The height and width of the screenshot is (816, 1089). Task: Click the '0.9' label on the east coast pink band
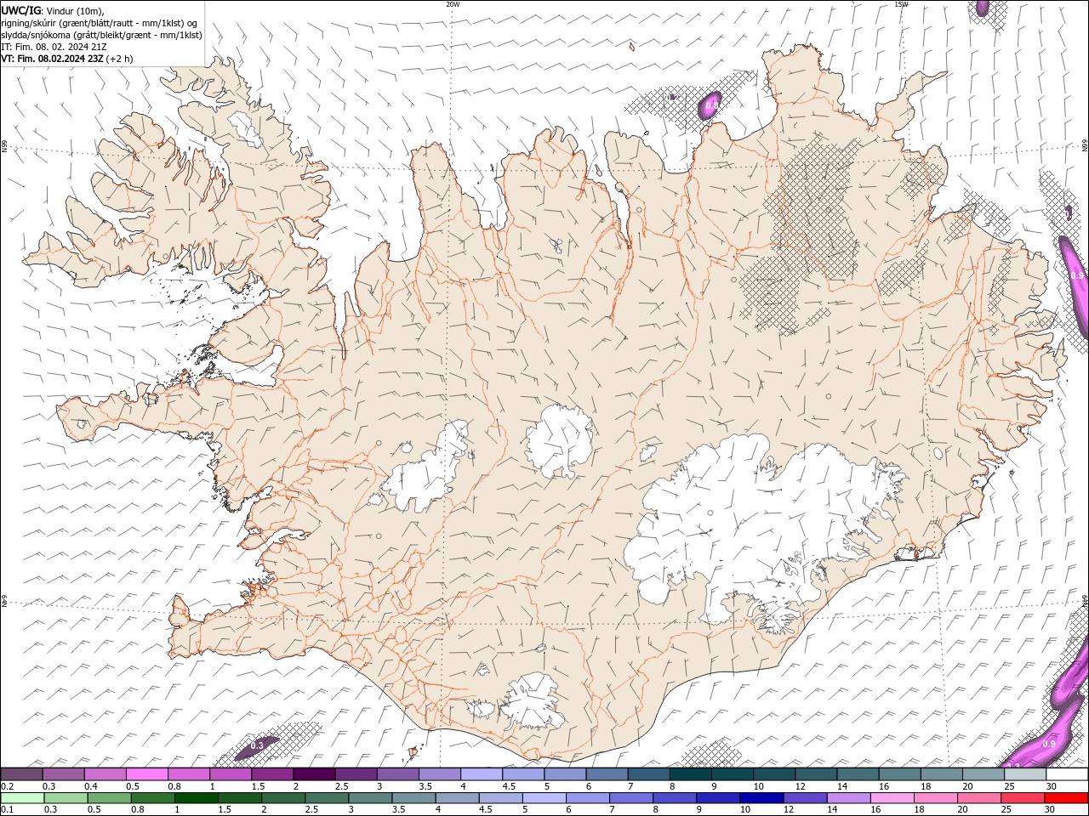[x=1077, y=275]
